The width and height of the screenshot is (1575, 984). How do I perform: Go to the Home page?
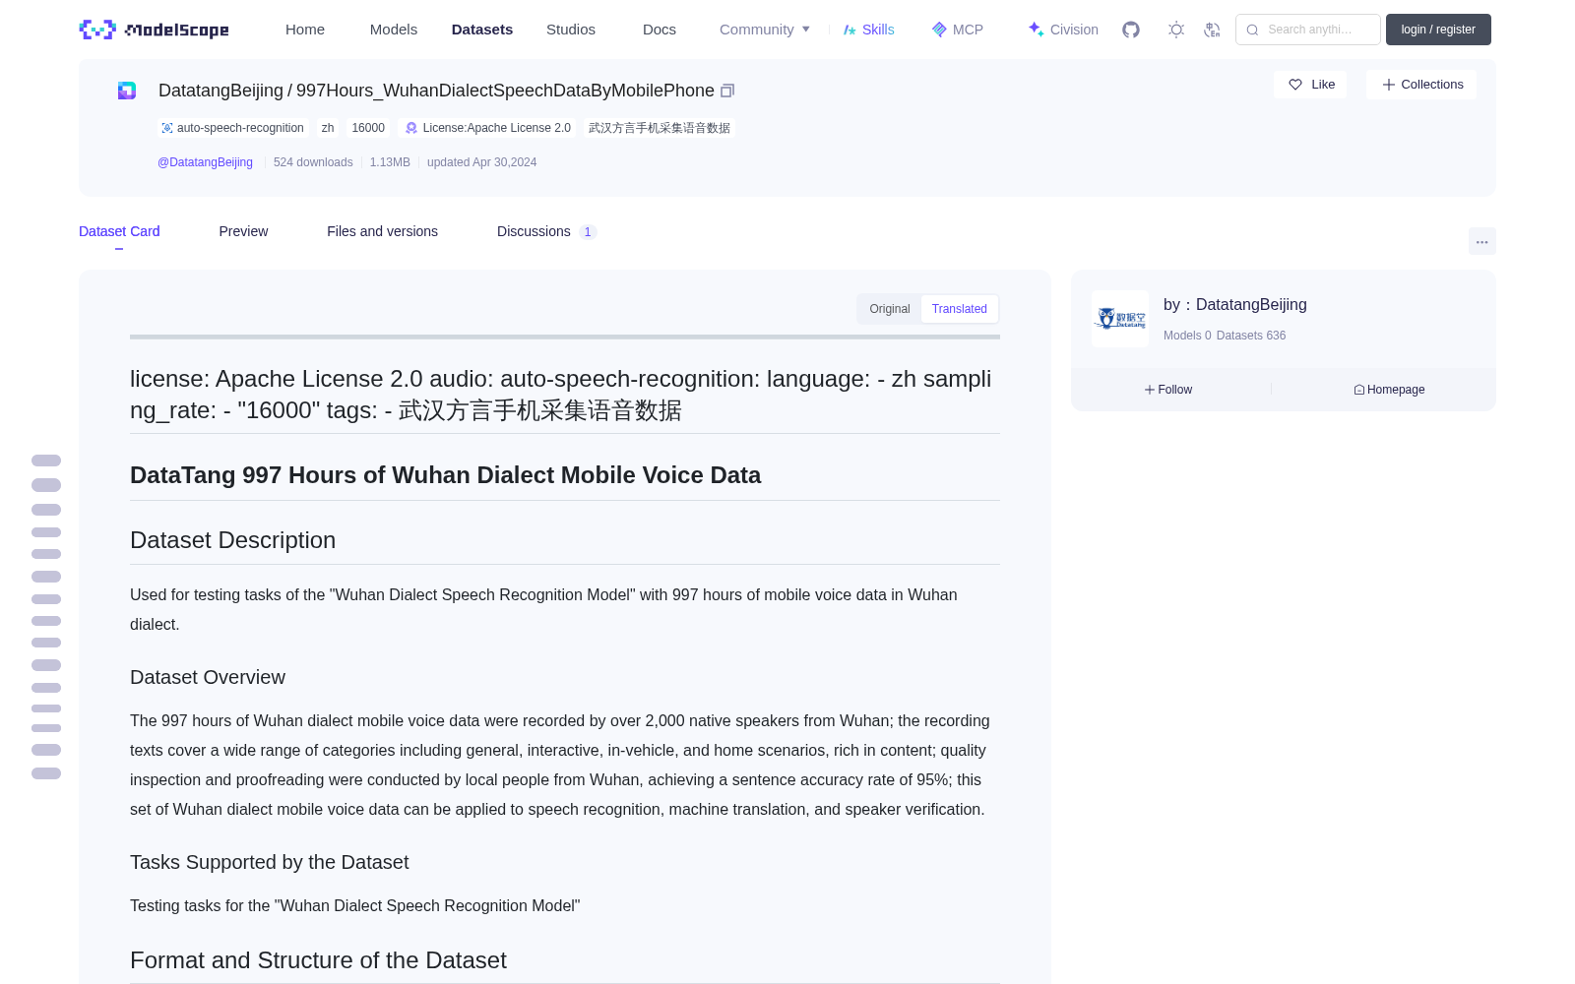pyautogui.click(x=305, y=30)
